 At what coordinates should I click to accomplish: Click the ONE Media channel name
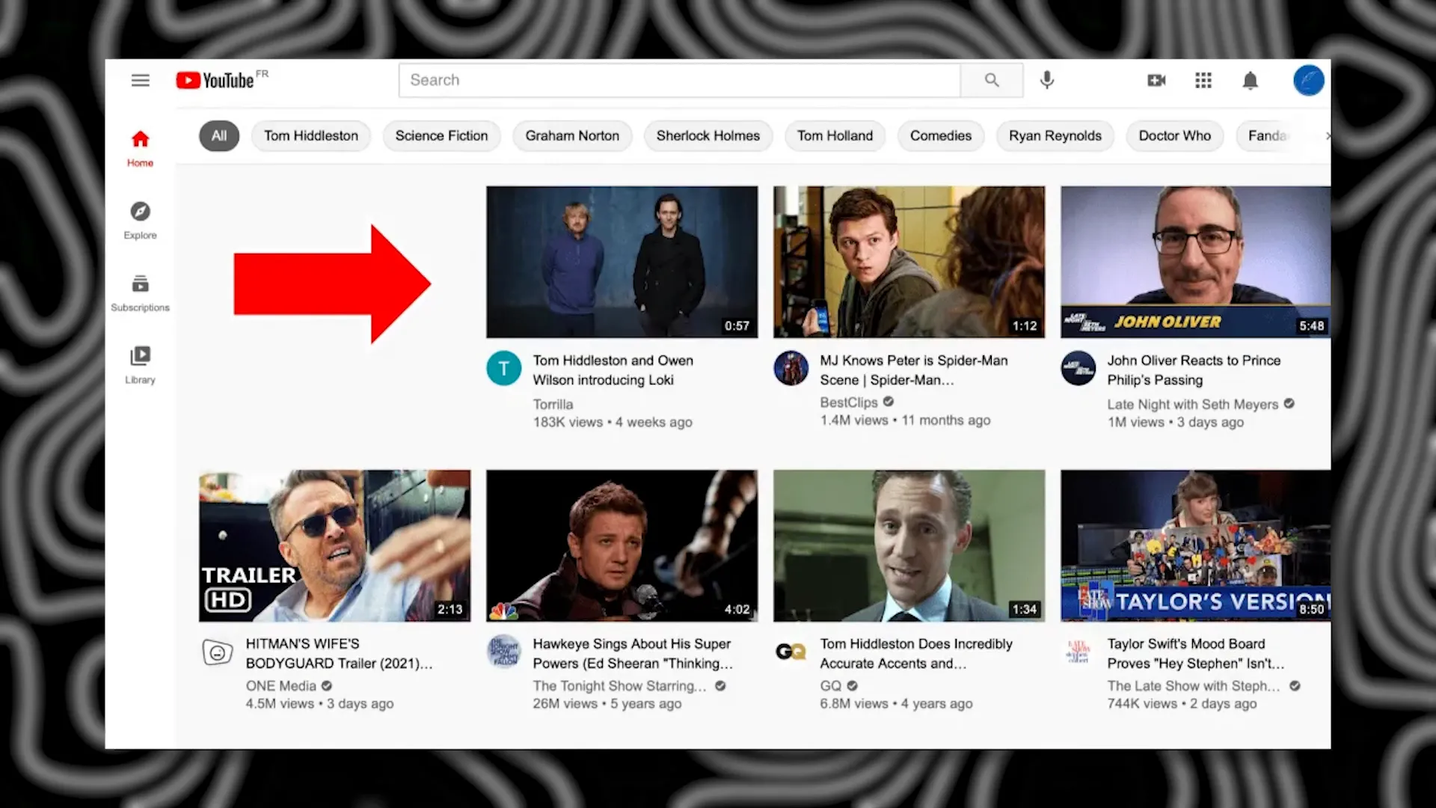pyautogui.click(x=280, y=685)
